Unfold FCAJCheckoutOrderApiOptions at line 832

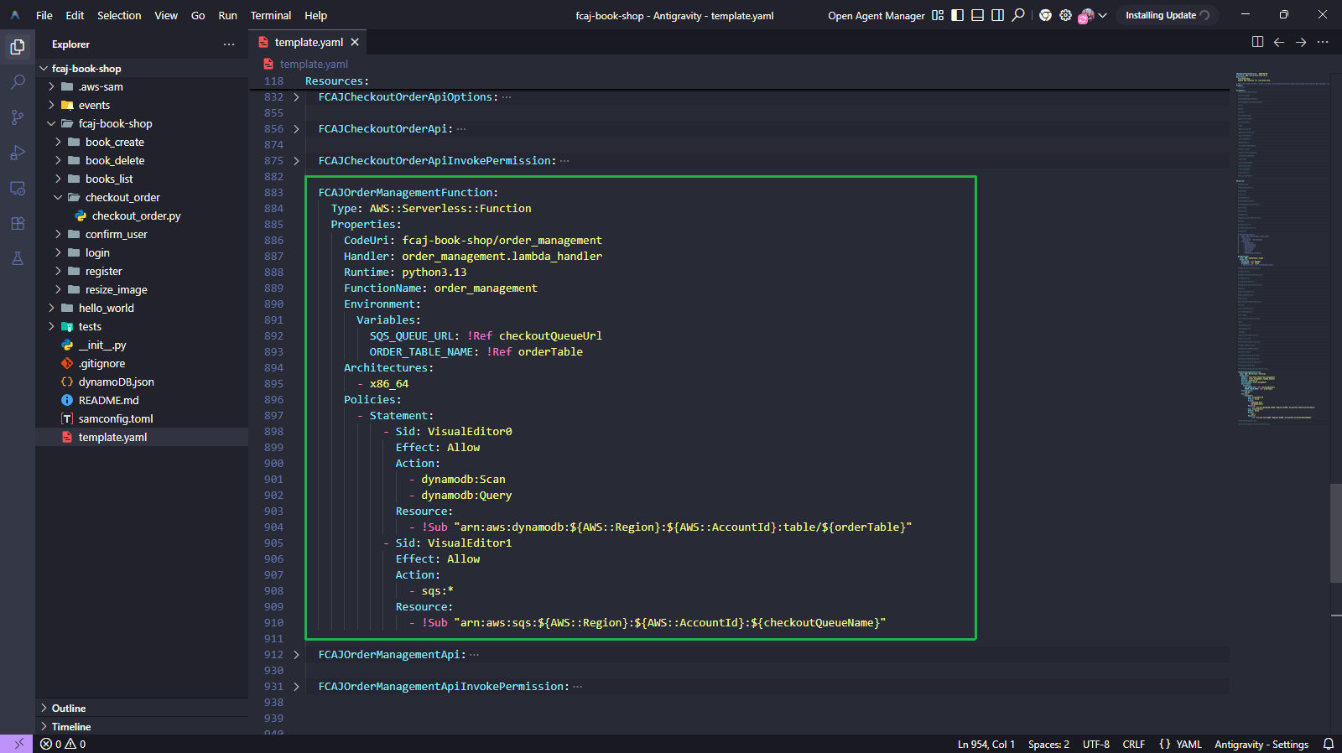(296, 97)
